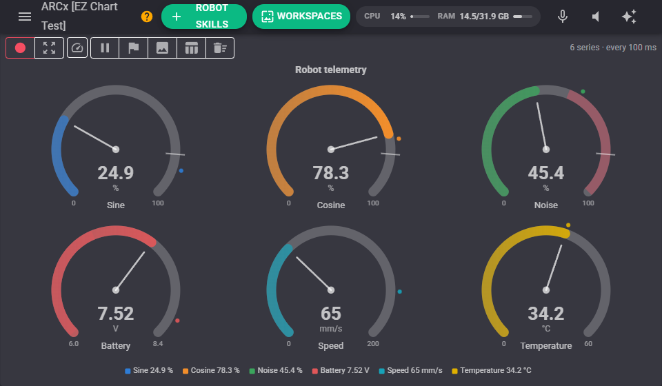Clear chart data trash icon

[220, 48]
